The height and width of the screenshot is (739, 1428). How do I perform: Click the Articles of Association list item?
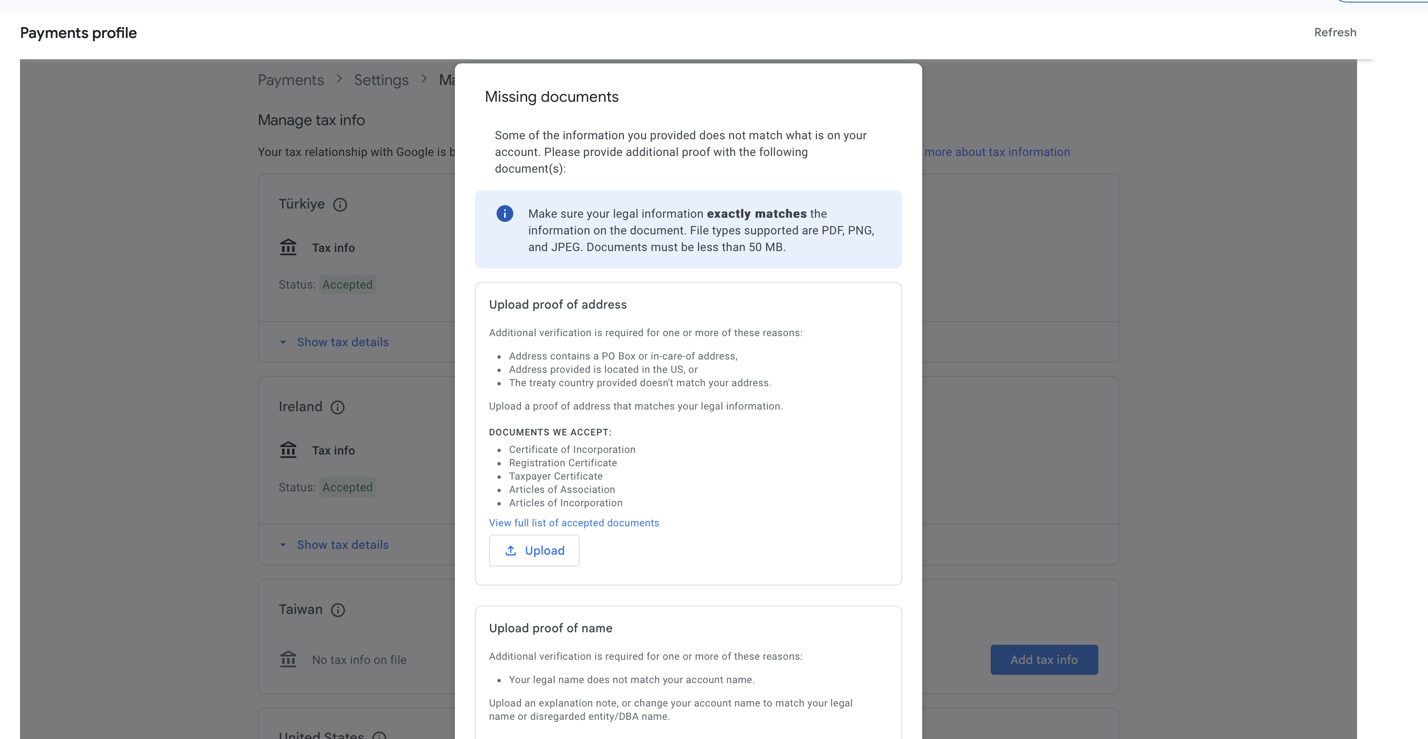tap(562, 490)
